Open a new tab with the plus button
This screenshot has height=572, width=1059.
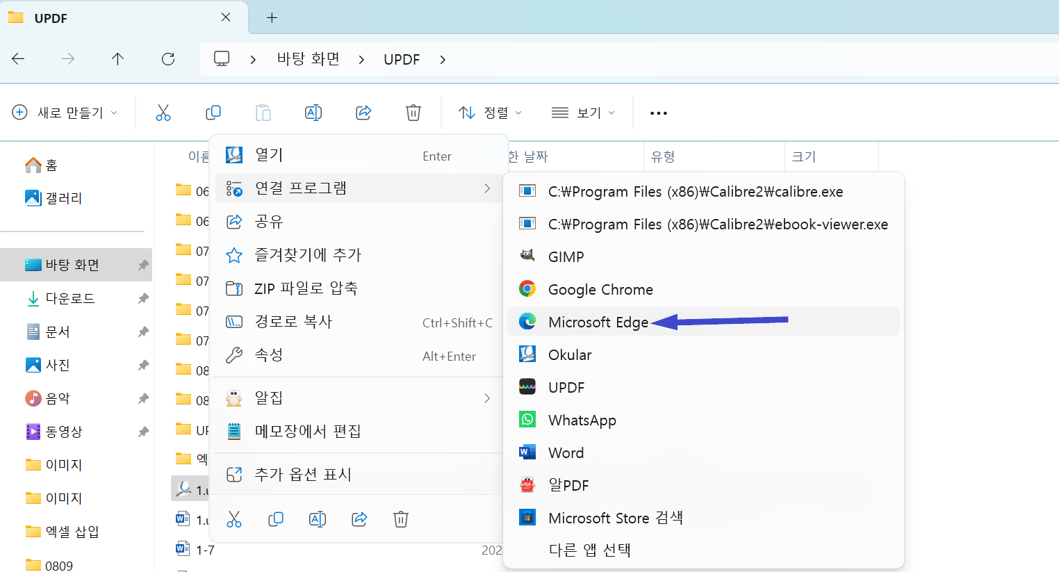(x=272, y=18)
